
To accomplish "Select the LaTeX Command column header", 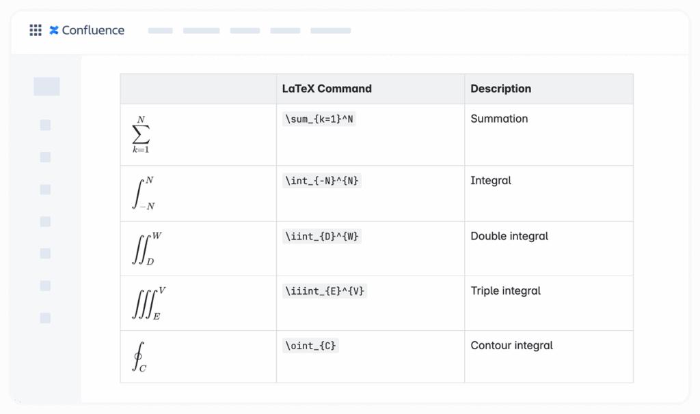I will 327,89.
